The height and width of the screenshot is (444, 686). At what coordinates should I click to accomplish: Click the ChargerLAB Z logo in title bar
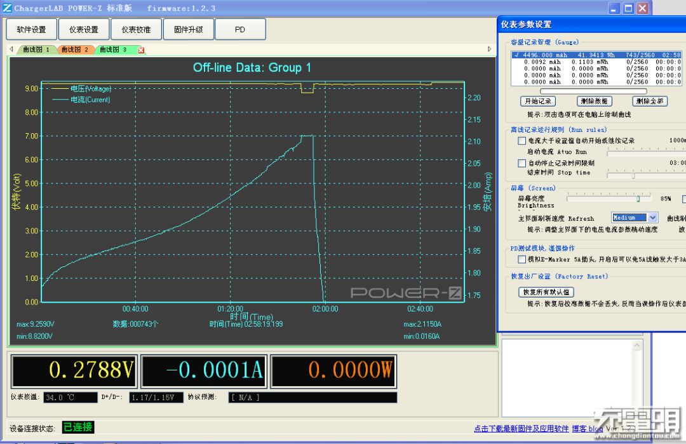pos(7,8)
